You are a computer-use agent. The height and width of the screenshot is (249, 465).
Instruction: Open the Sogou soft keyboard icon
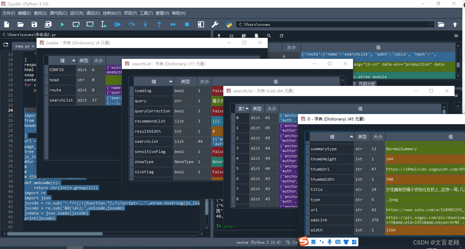[x=338, y=242]
